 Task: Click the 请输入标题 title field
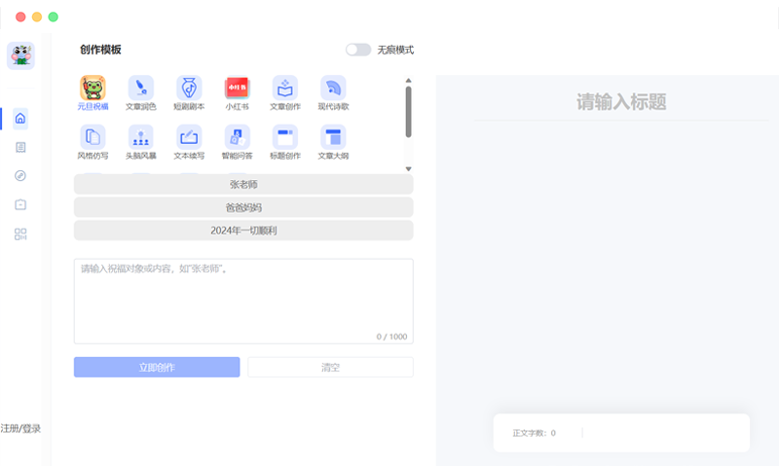(x=620, y=103)
